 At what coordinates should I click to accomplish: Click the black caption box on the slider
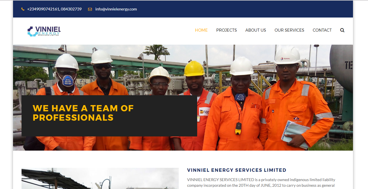click(x=109, y=116)
